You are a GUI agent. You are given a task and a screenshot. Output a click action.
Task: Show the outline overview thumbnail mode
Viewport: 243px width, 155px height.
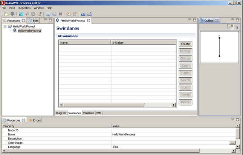click(x=231, y=27)
